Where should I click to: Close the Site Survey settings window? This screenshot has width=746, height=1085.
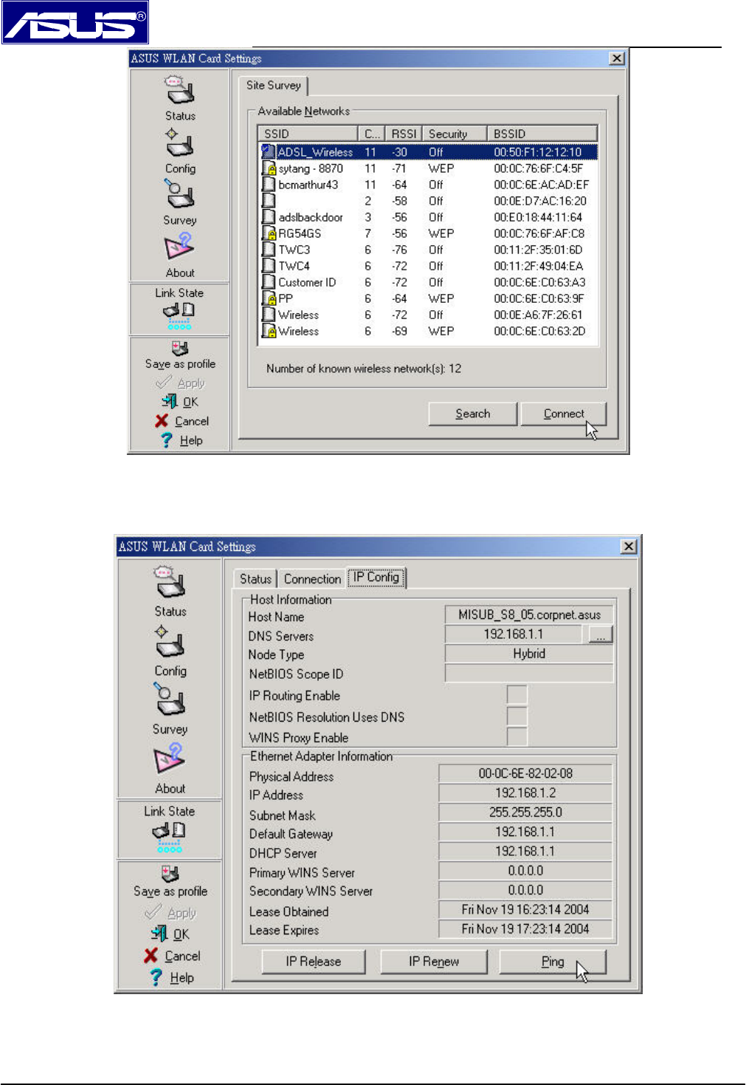pyautogui.click(x=617, y=58)
